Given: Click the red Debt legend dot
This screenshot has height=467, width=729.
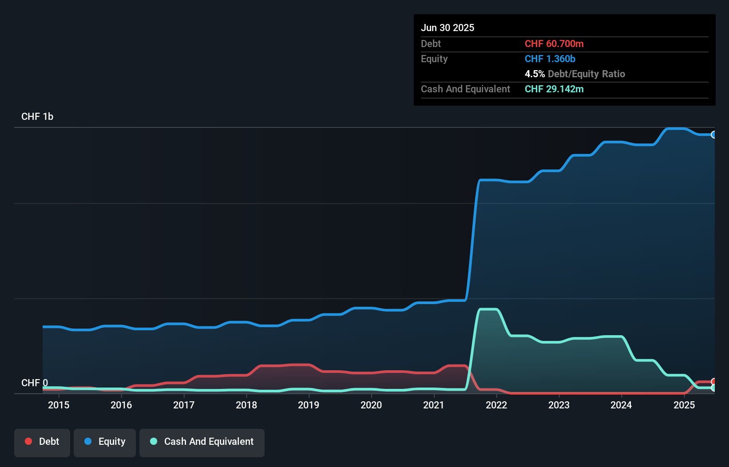Looking at the screenshot, I should point(28,441).
